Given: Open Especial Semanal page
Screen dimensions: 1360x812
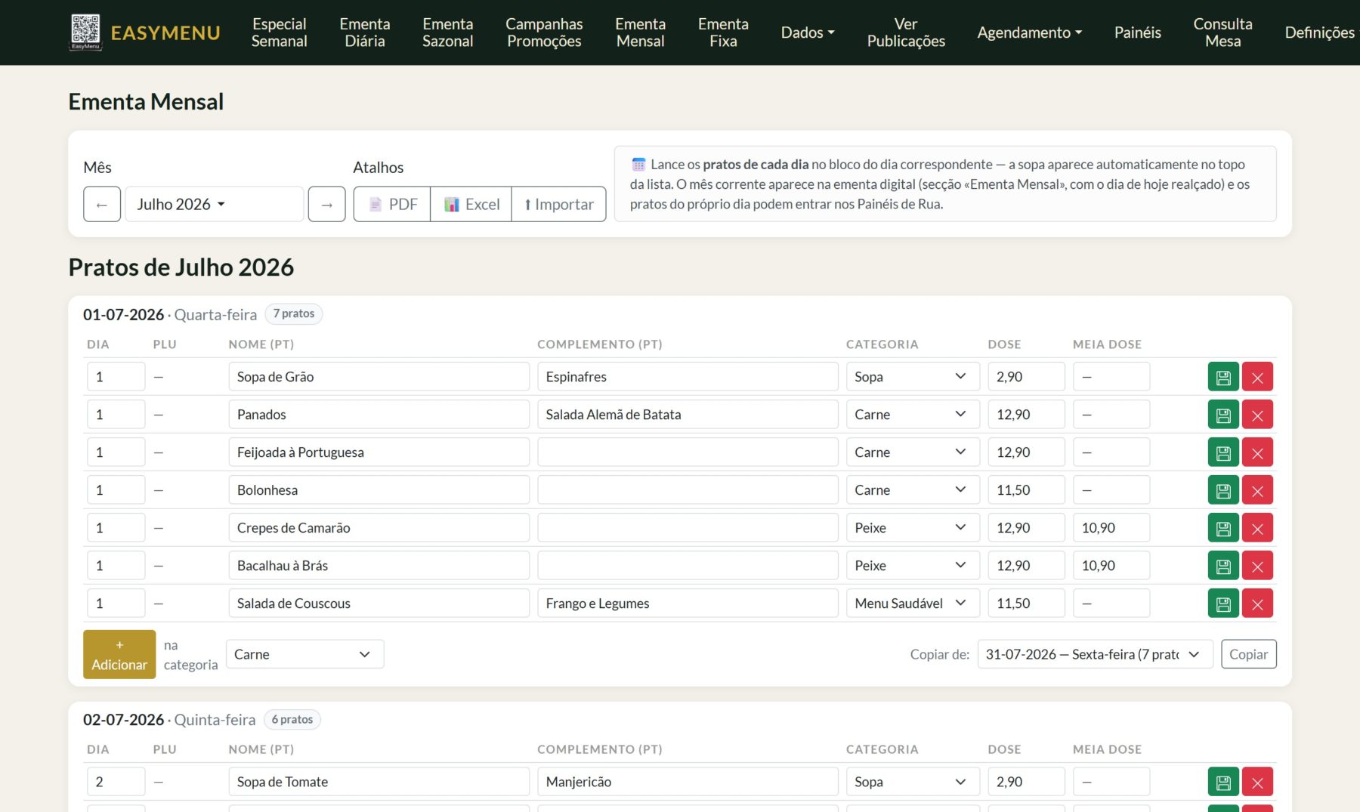Looking at the screenshot, I should pos(279,32).
